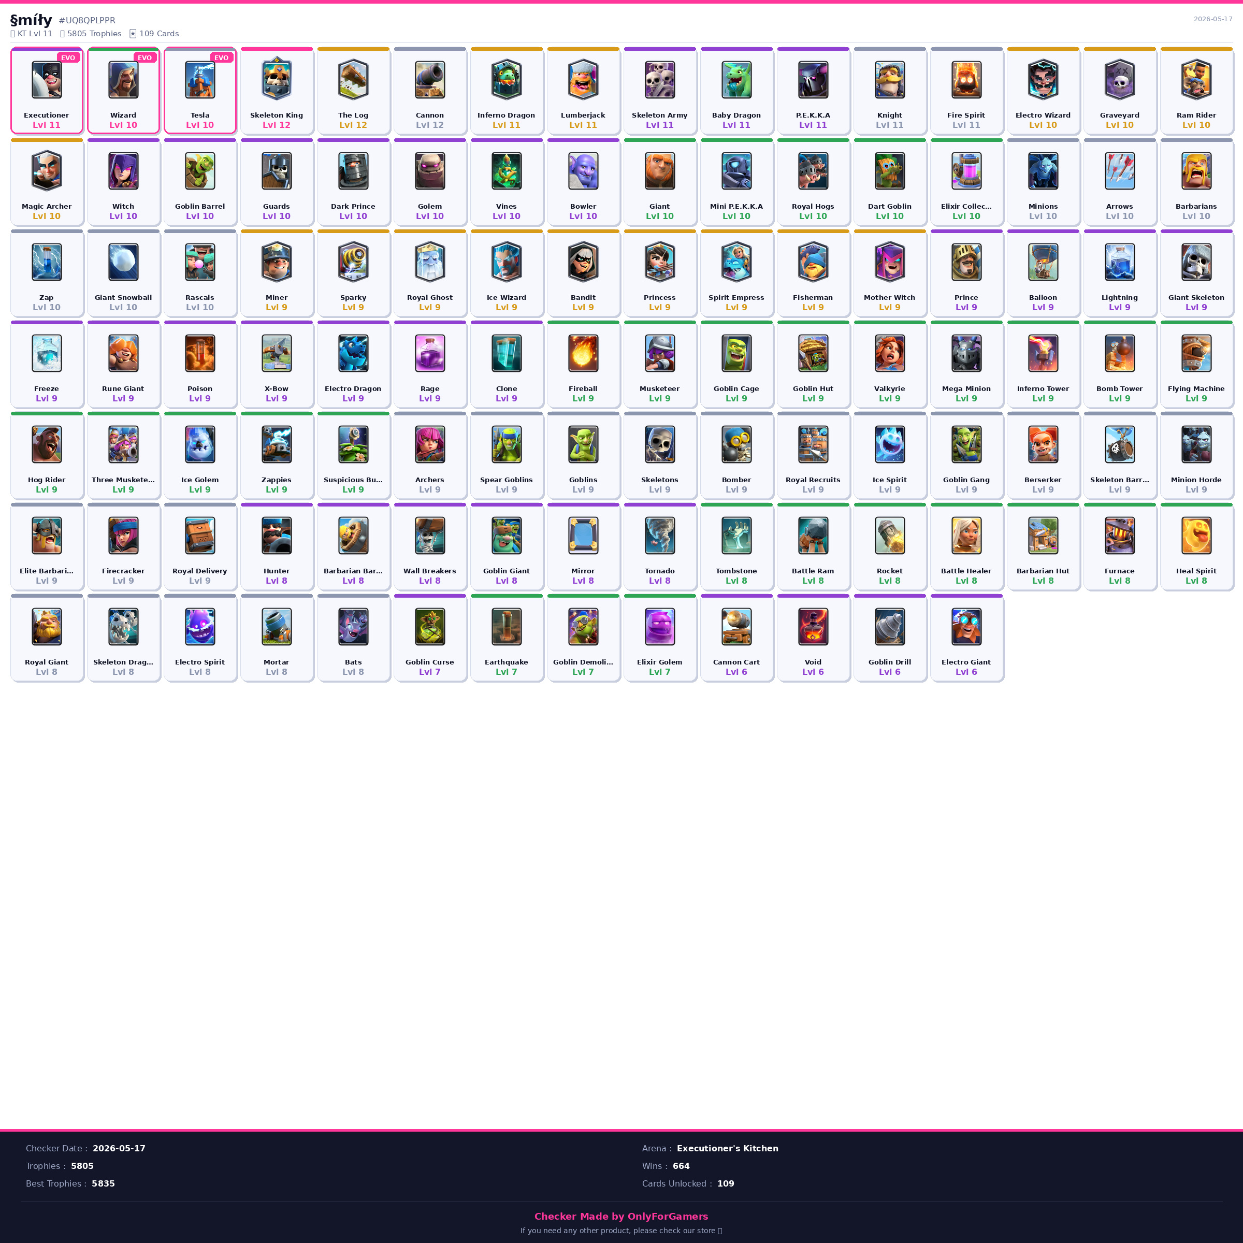Screen dimensions: 1243x1243
Task: Click the Three Musketeers card name
Action: click(x=123, y=480)
